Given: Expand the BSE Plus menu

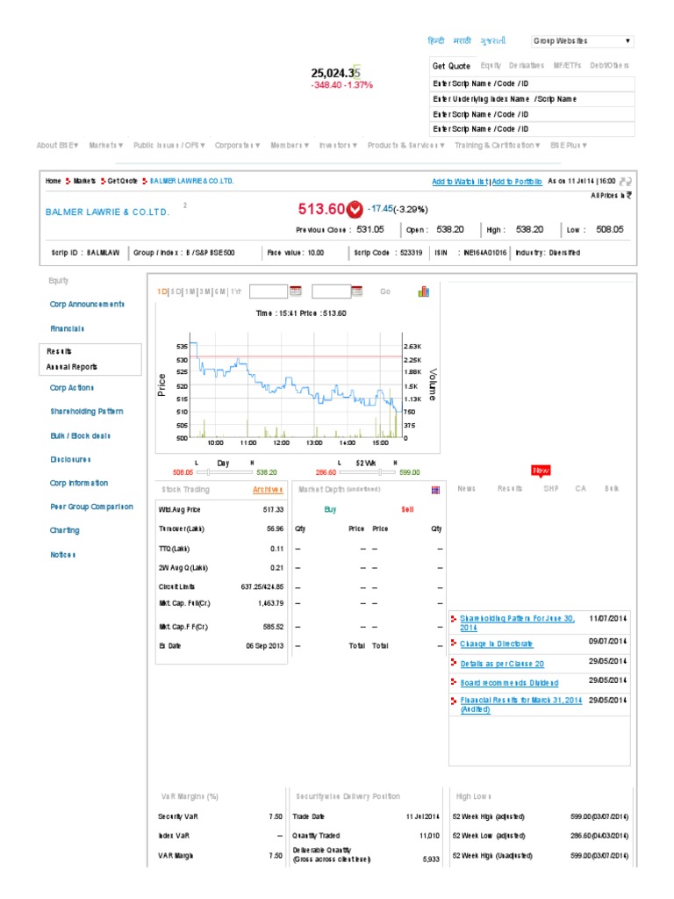Looking at the screenshot, I should (x=569, y=146).
